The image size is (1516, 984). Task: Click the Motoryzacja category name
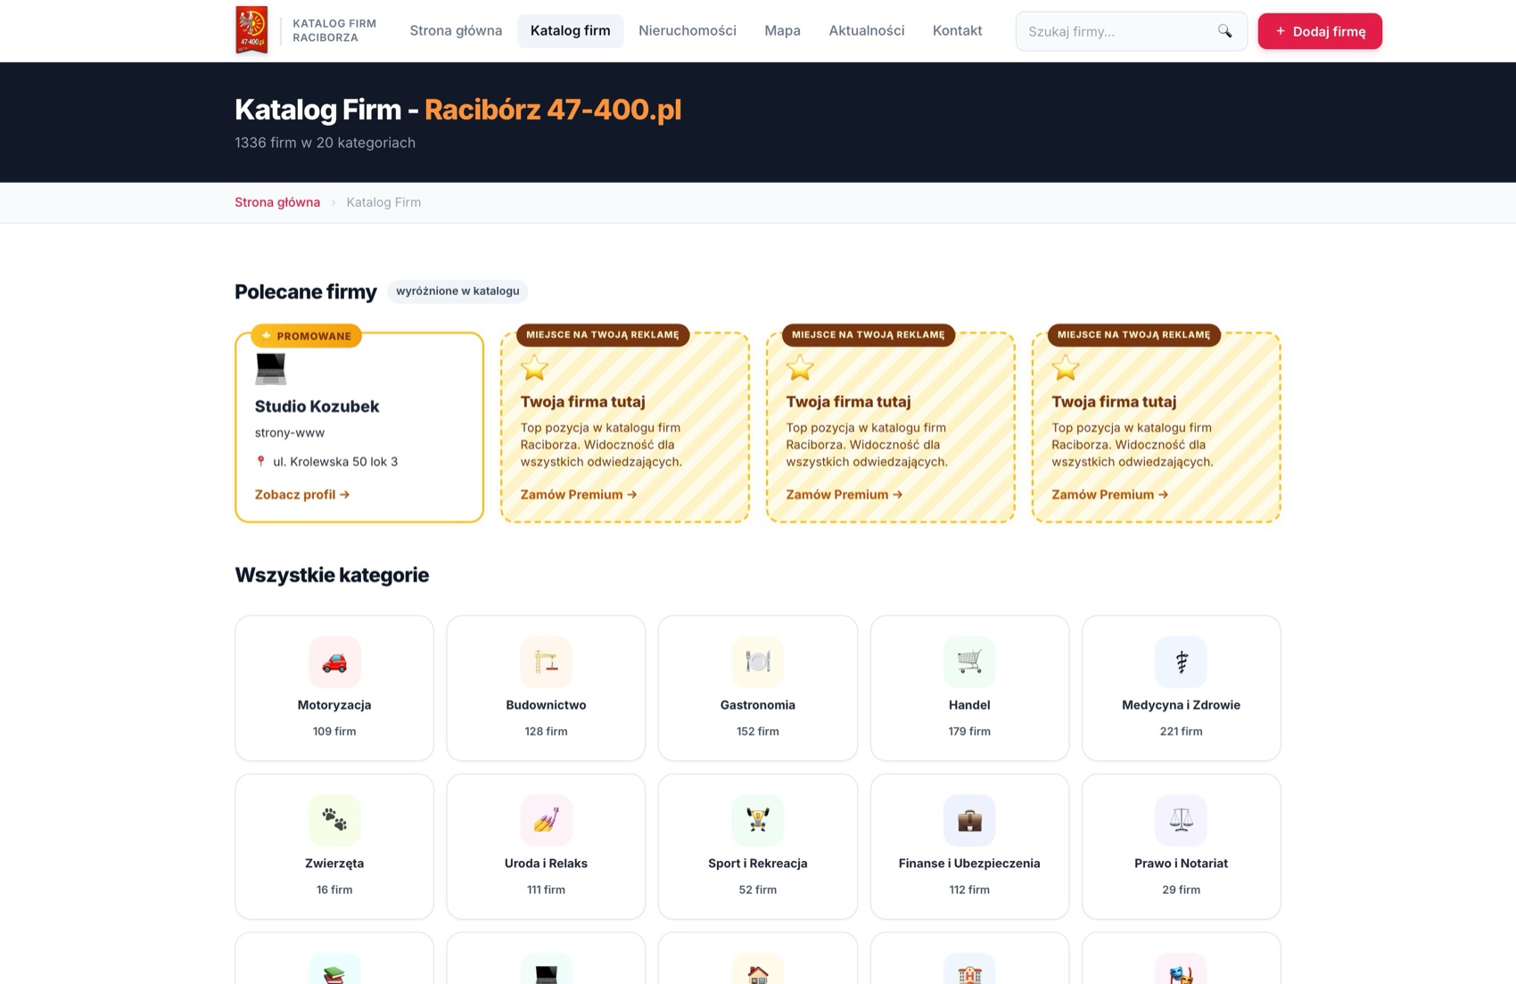(334, 705)
